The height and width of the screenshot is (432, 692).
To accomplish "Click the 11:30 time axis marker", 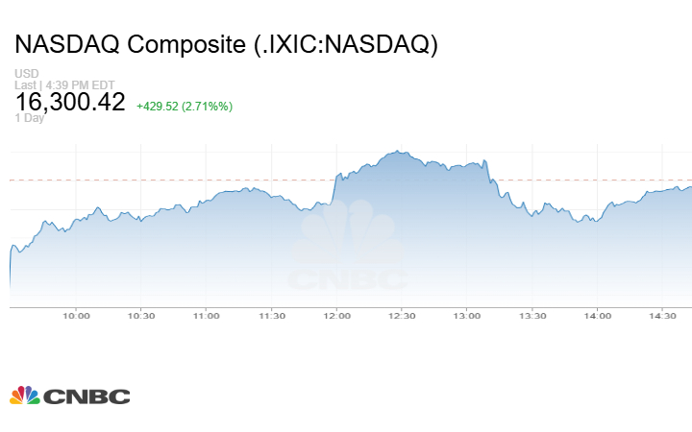I will (x=271, y=315).
